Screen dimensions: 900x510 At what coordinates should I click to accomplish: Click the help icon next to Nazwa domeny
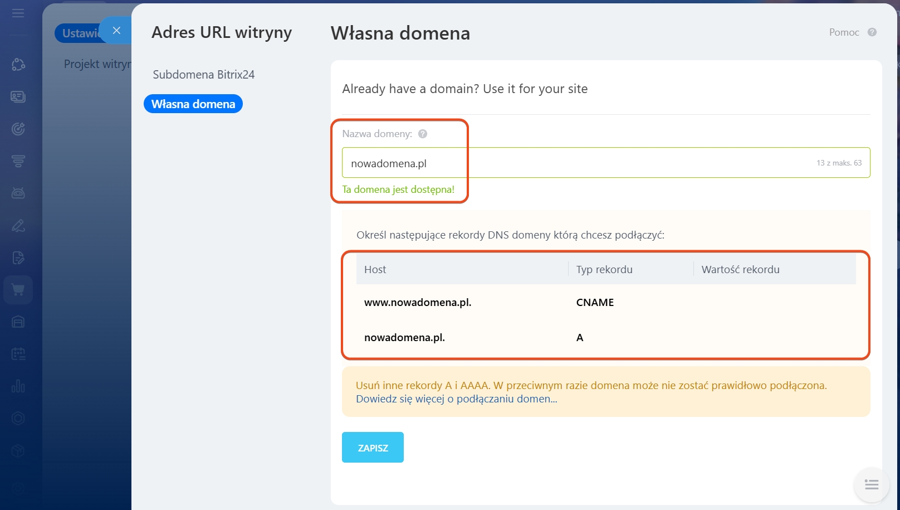pos(423,134)
